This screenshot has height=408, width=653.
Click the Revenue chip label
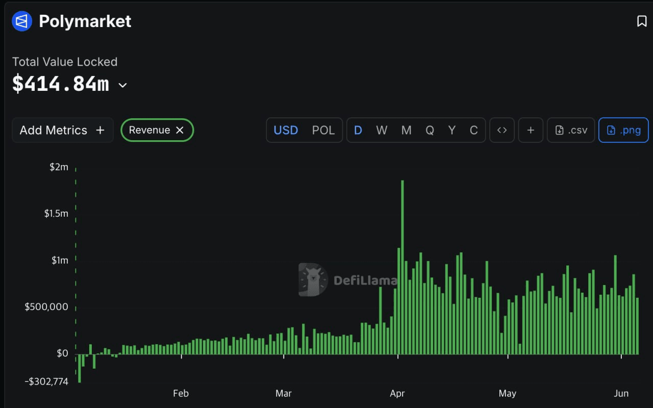point(149,130)
